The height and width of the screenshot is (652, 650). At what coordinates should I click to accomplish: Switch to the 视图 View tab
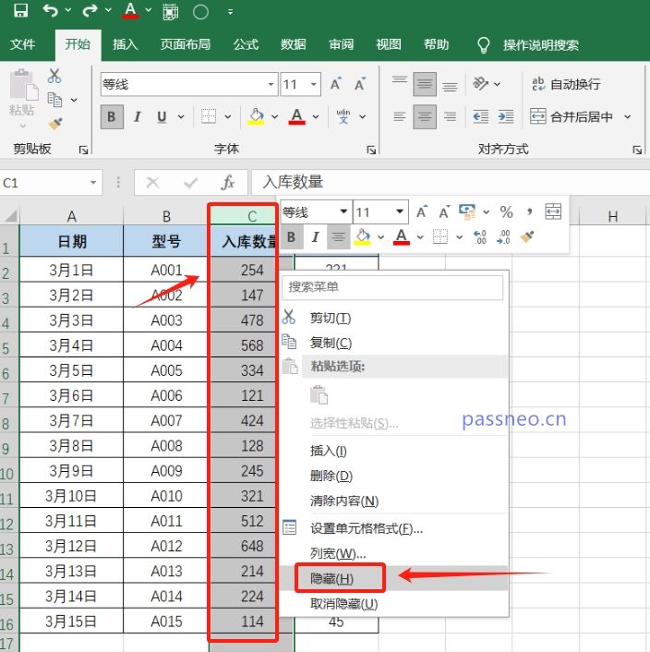click(389, 44)
